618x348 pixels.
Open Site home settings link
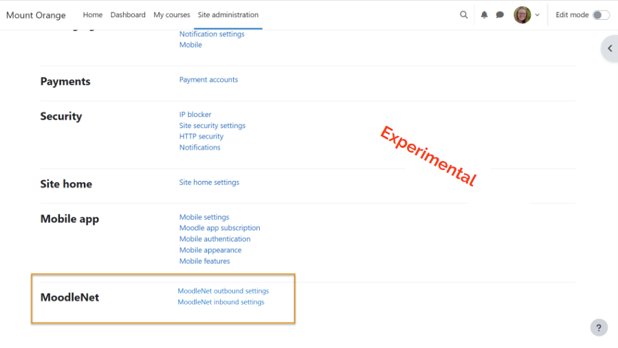(209, 183)
